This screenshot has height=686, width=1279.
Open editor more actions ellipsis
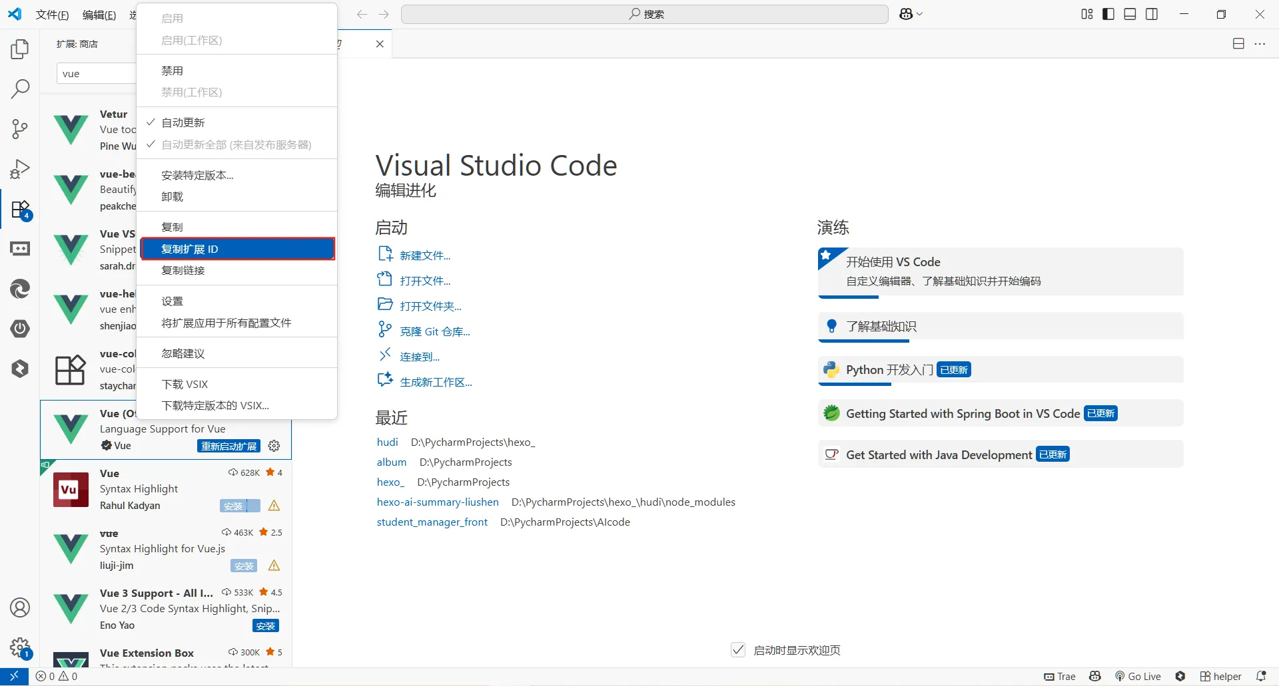[x=1260, y=44]
